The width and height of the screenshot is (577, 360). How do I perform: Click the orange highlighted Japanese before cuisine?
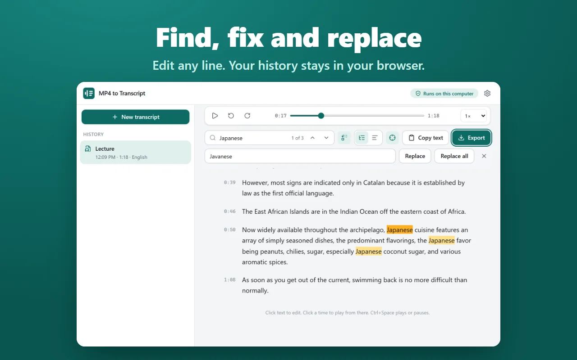[400, 230]
